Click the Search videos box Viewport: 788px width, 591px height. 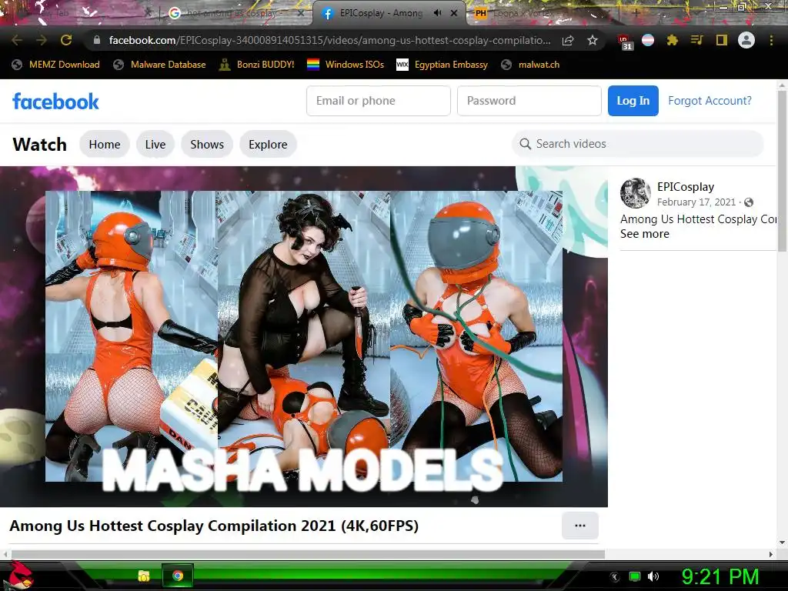click(x=638, y=144)
